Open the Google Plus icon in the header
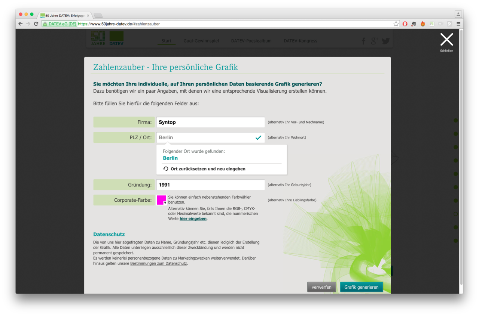The width and height of the screenshot is (479, 316). tap(375, 41)
